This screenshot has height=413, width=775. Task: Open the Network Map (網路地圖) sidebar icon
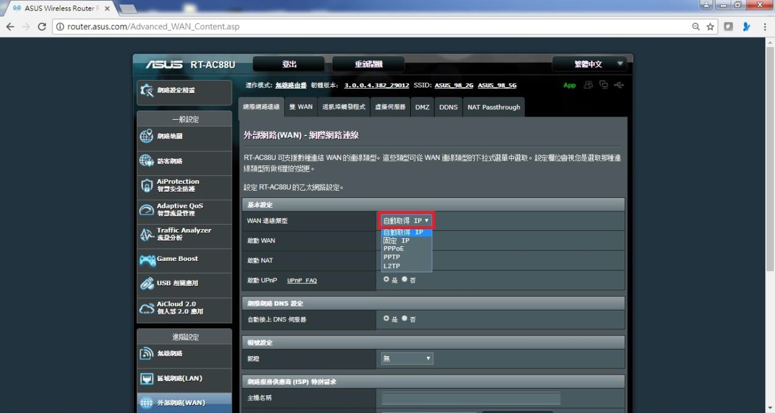point(147,136)
